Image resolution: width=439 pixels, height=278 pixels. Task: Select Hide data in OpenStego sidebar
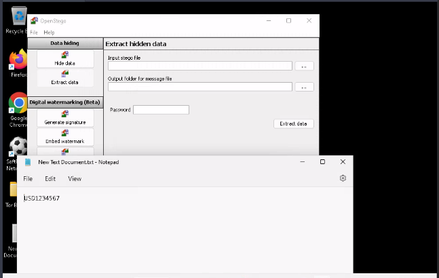(x=65, y=58)
